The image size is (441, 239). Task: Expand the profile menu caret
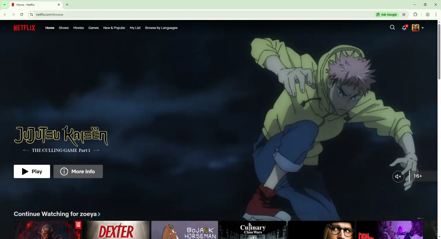[x=423, y=28]
